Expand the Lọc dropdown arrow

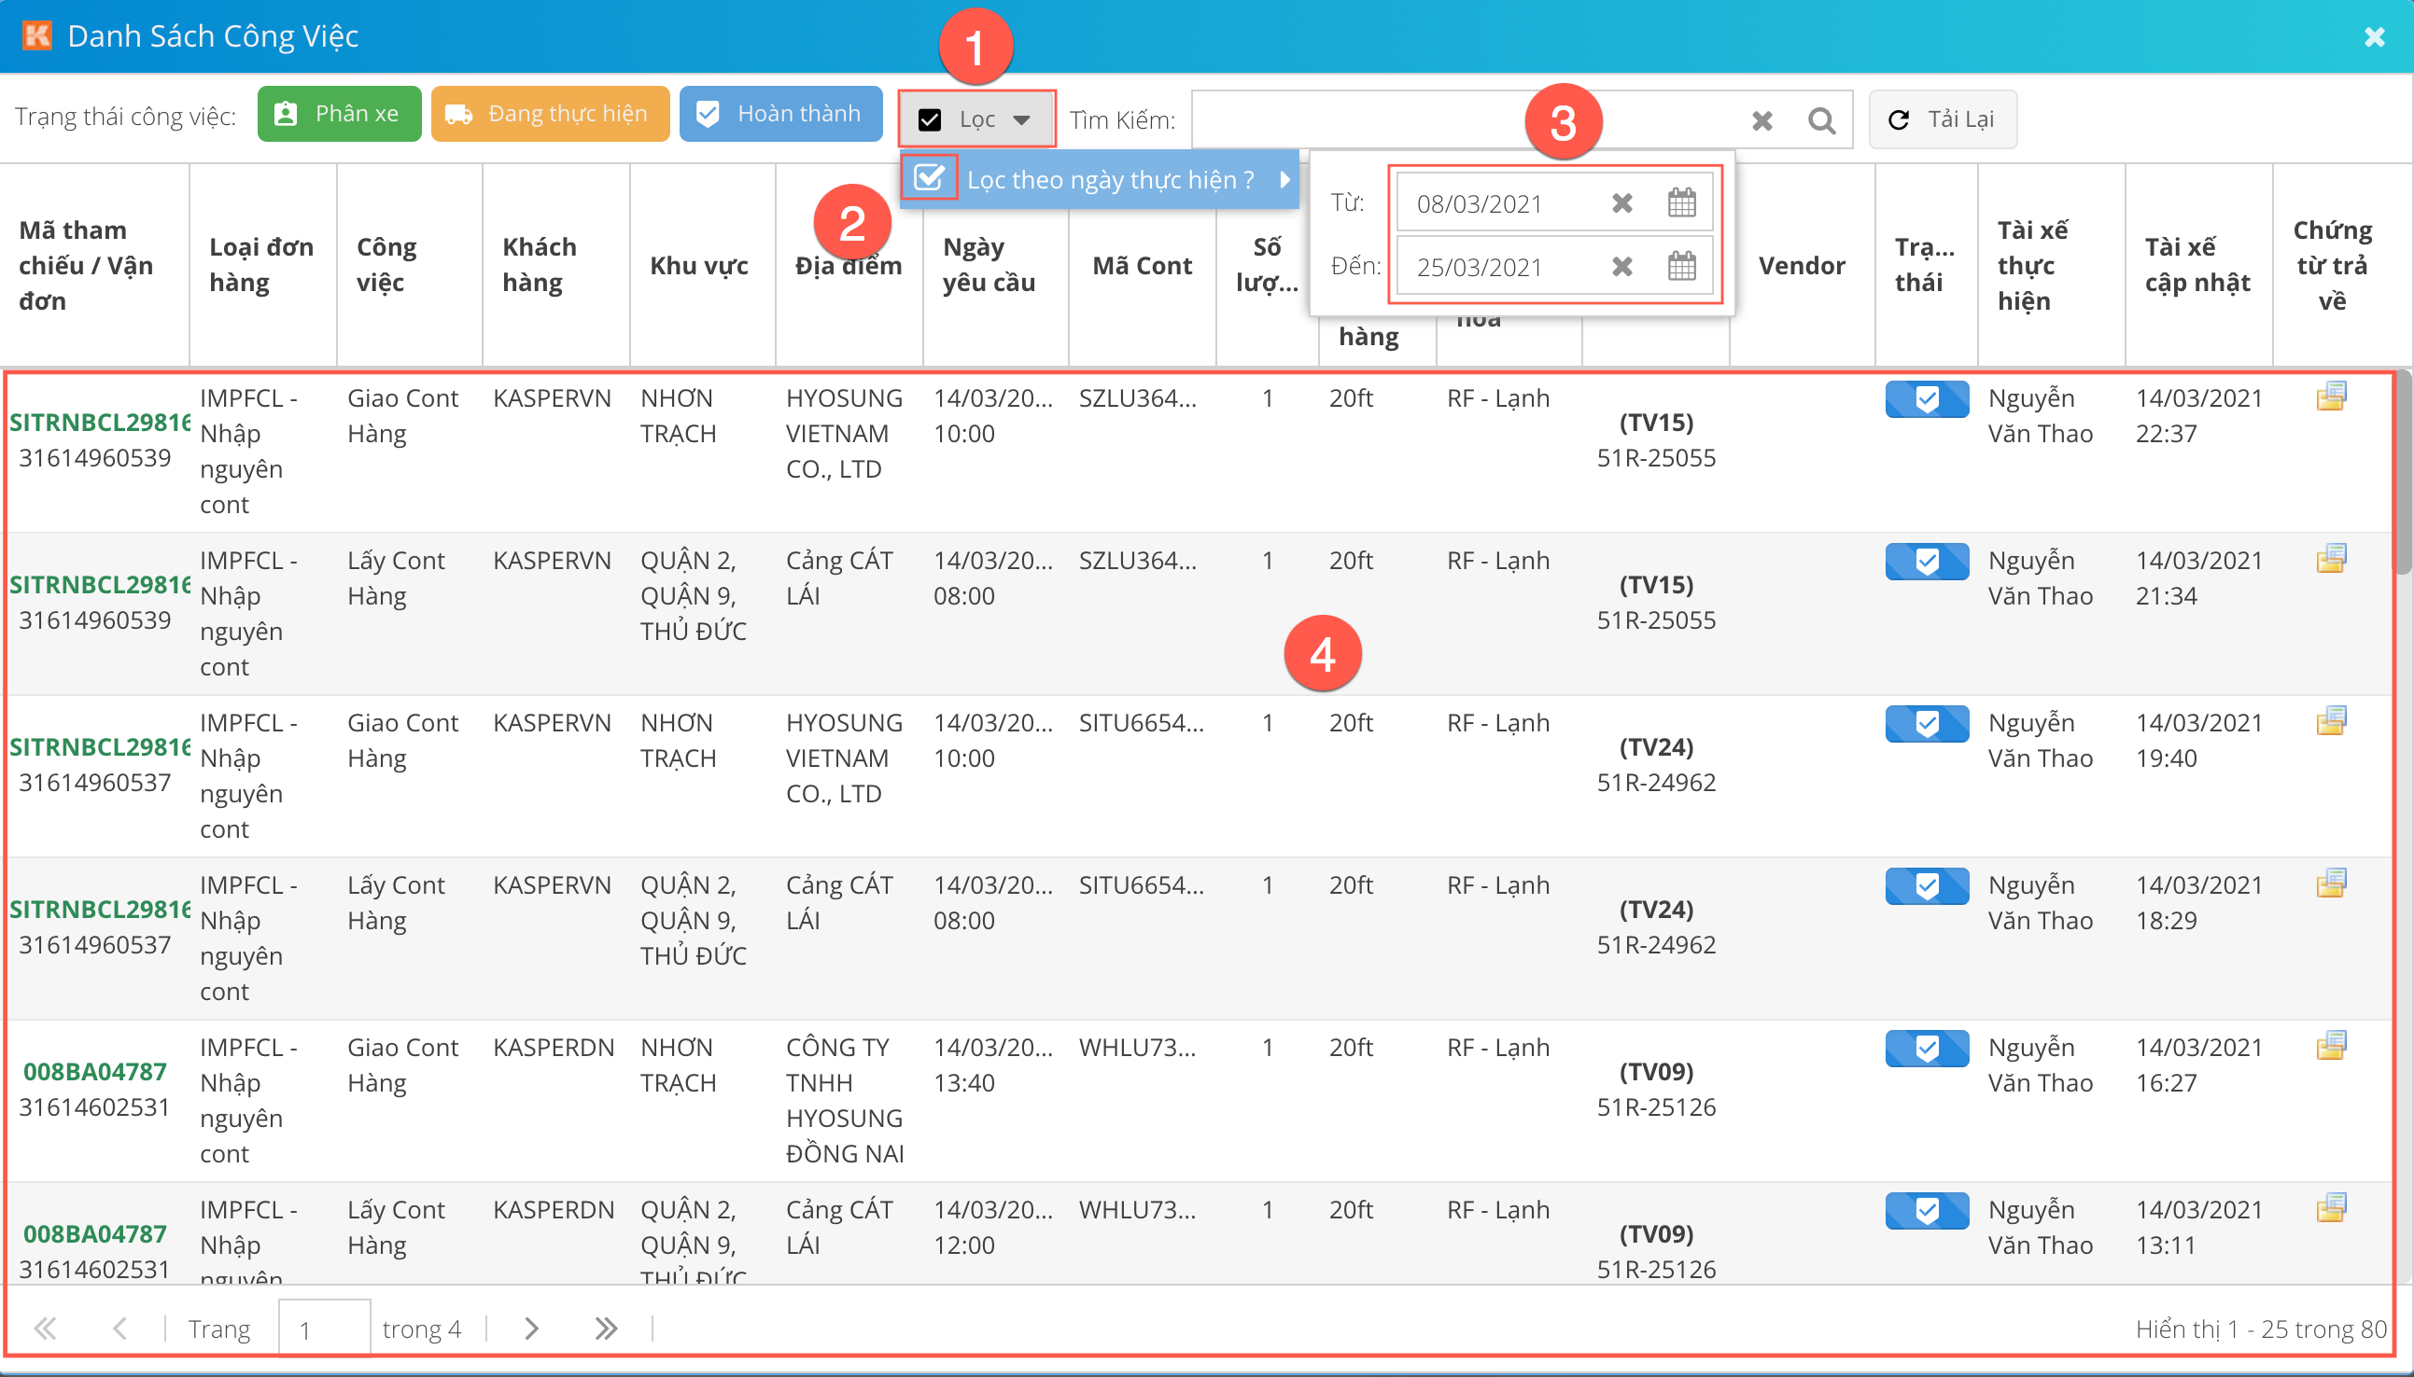point(1021,119)
